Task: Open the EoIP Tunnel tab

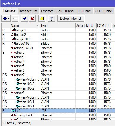Action: tap(65, 11)
